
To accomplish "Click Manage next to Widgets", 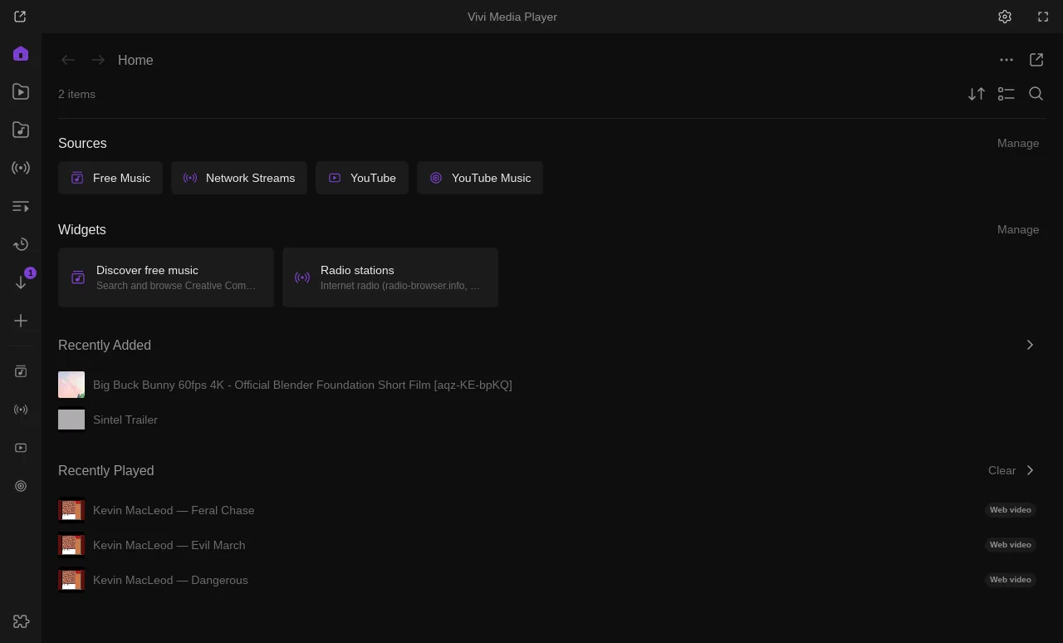I will click(x=1018, y=229).
